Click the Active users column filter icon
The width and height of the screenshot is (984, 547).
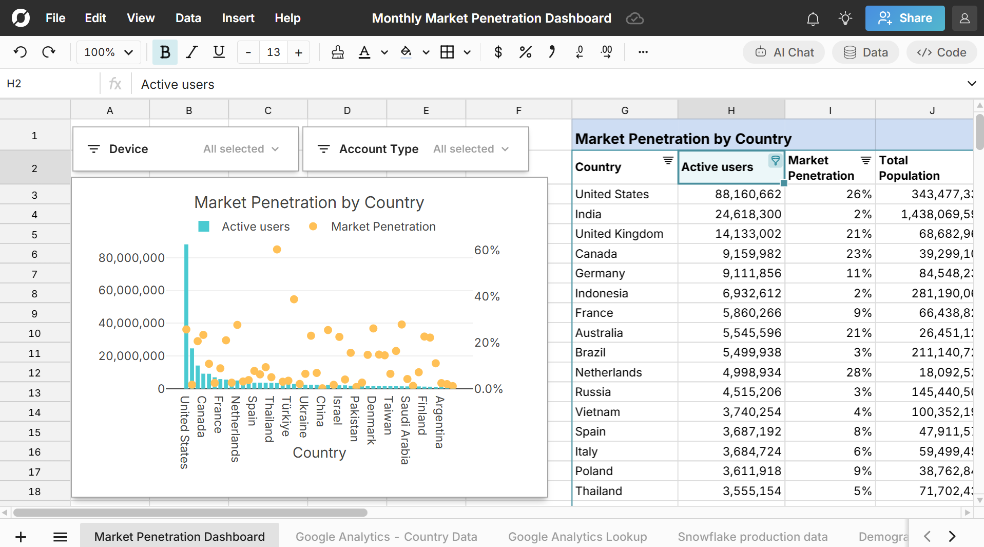[x=775, y=160]
